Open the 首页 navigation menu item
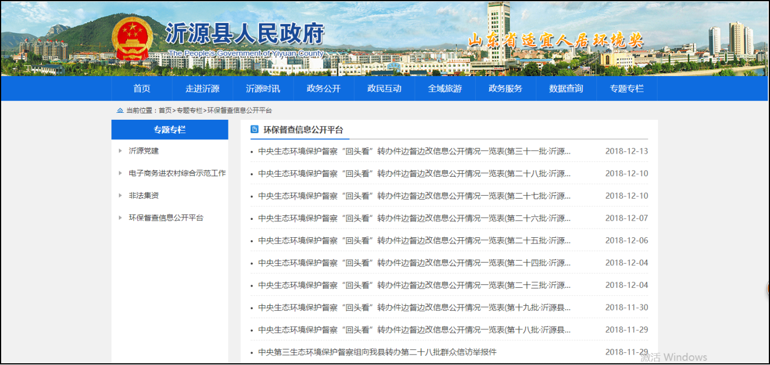Screen dimensions: 770x365 point(142,89)
